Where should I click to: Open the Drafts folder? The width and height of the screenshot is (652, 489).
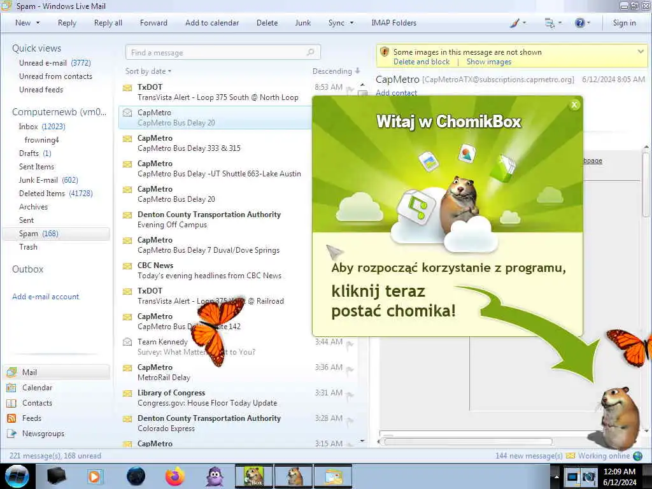tap(35, 153)
